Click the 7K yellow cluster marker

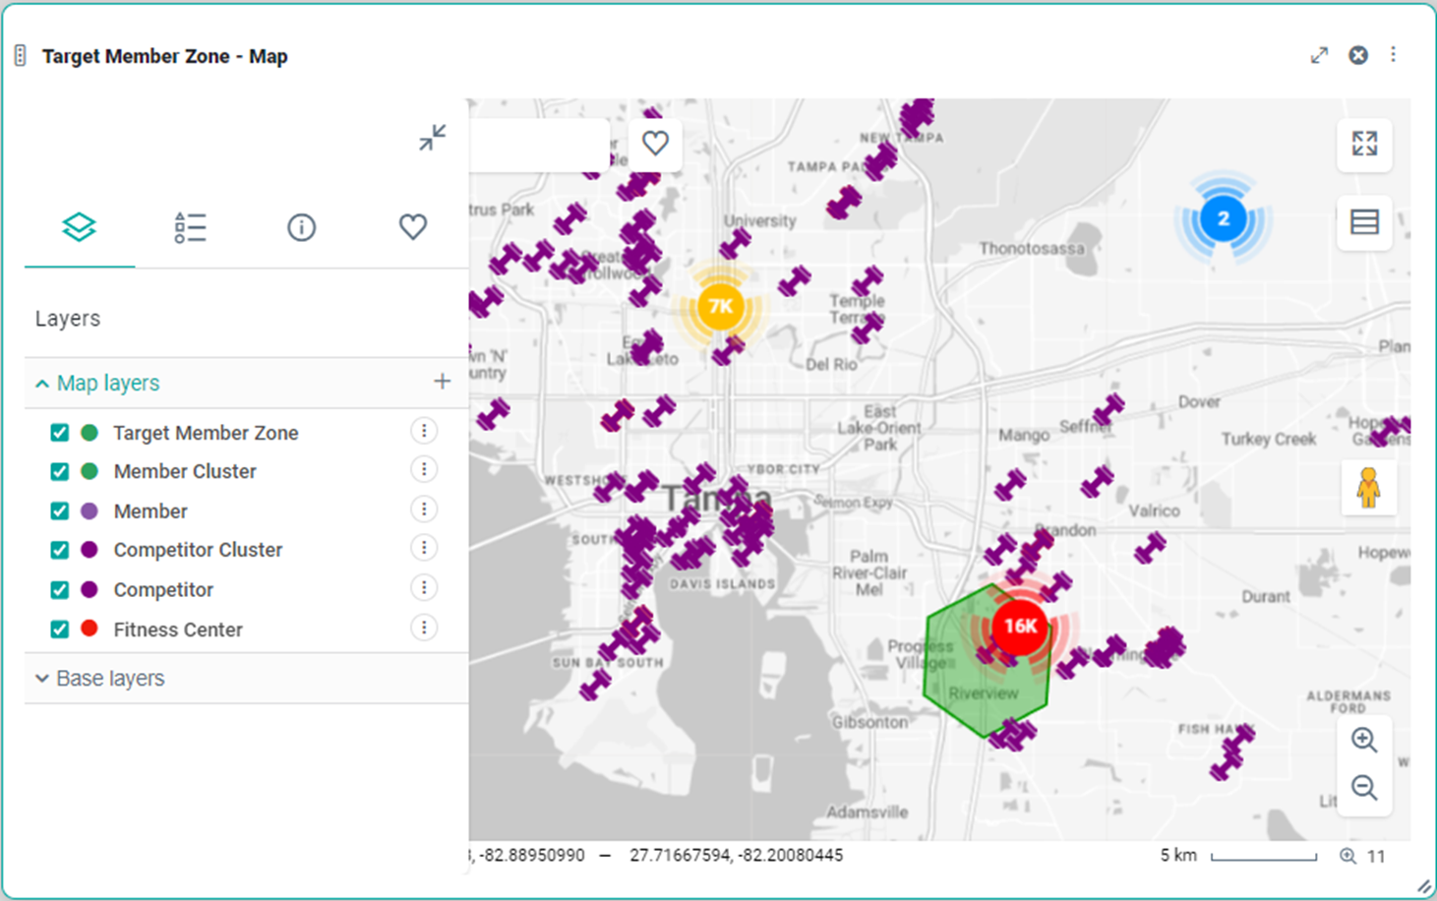coord(720,307)
